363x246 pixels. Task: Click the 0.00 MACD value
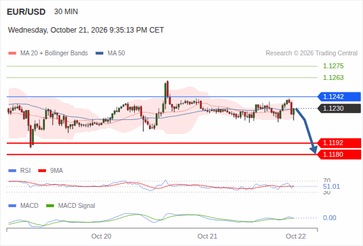[329, 218]
